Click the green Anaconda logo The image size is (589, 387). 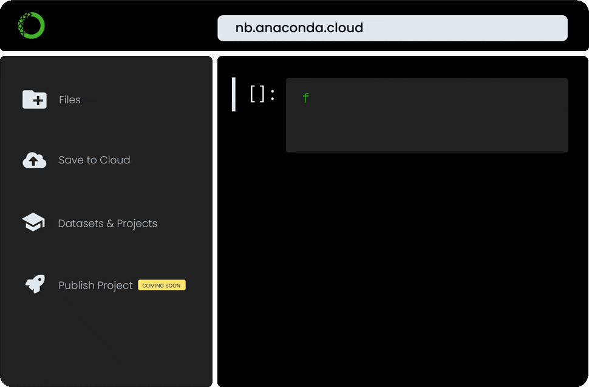pos(32,26)
